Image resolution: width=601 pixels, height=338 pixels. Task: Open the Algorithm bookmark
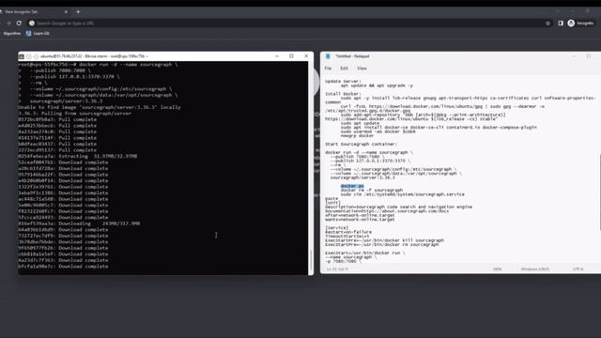[x=12, y=34]
